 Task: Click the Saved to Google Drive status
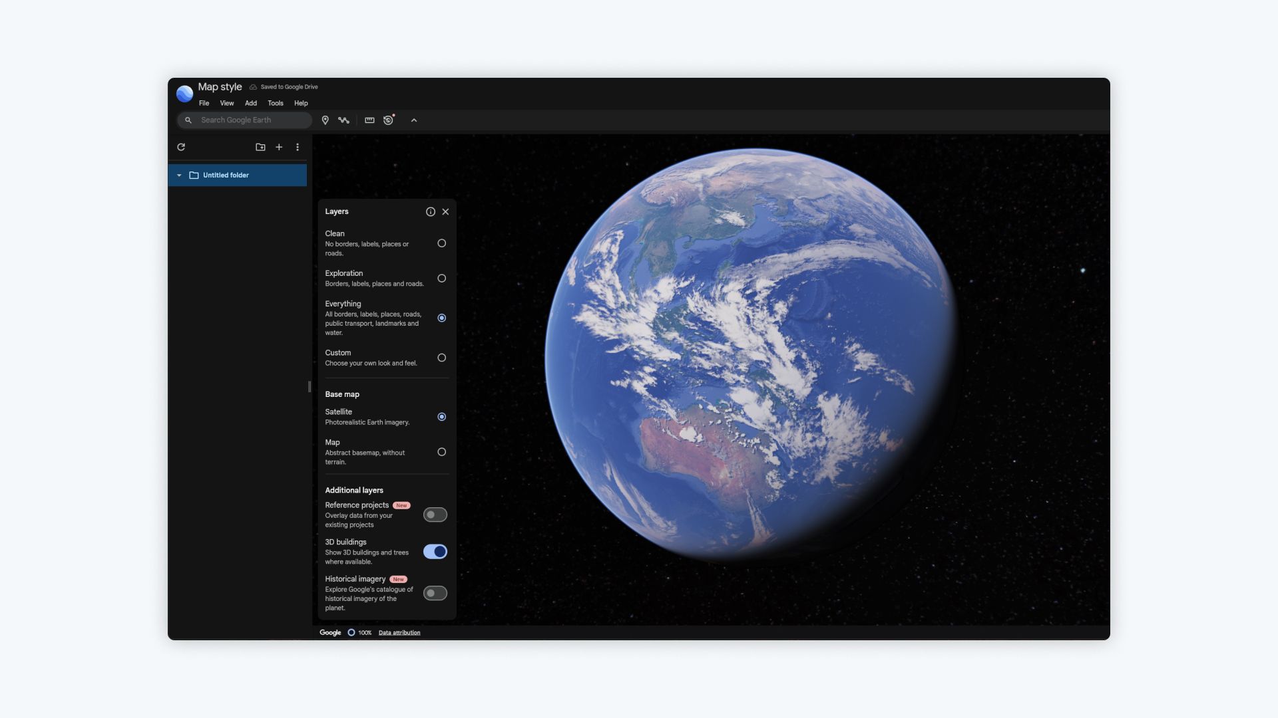(x=289, y=87)
